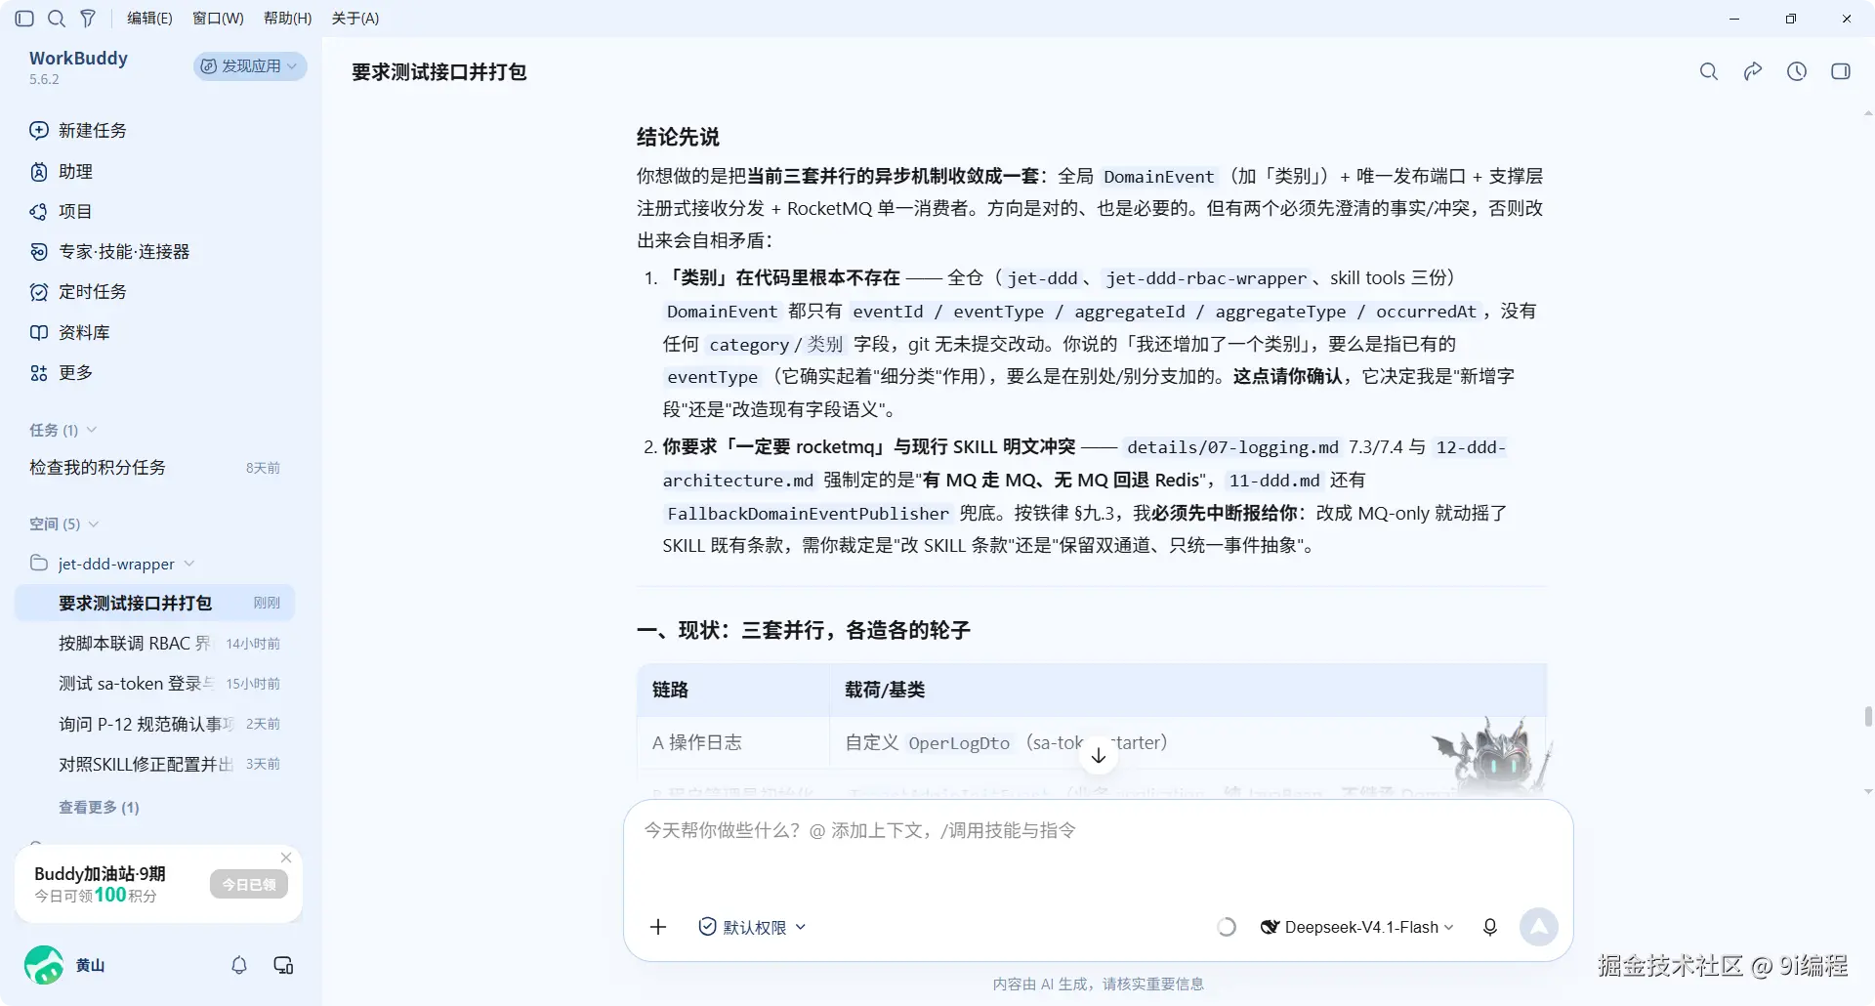
Task: Collapse the jet-ddd-wrapper folder chevron
Action: 189,564
